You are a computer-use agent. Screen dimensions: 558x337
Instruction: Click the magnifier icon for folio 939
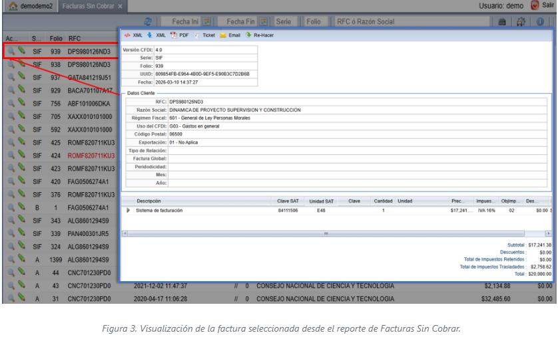click(11, 51)
